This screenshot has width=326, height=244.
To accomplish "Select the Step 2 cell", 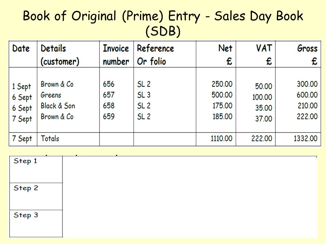I will [x=36, y=197].
